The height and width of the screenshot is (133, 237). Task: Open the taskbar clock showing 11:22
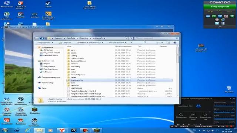(227, 130)
